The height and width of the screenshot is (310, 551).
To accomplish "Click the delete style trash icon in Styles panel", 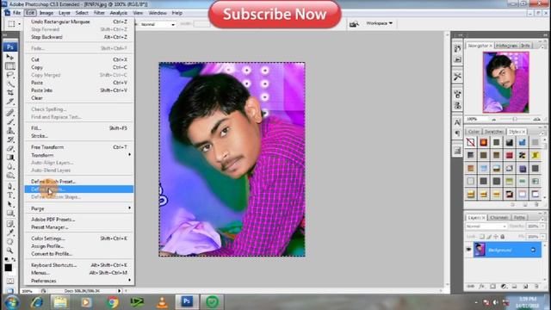I will (x=536, y=205).
